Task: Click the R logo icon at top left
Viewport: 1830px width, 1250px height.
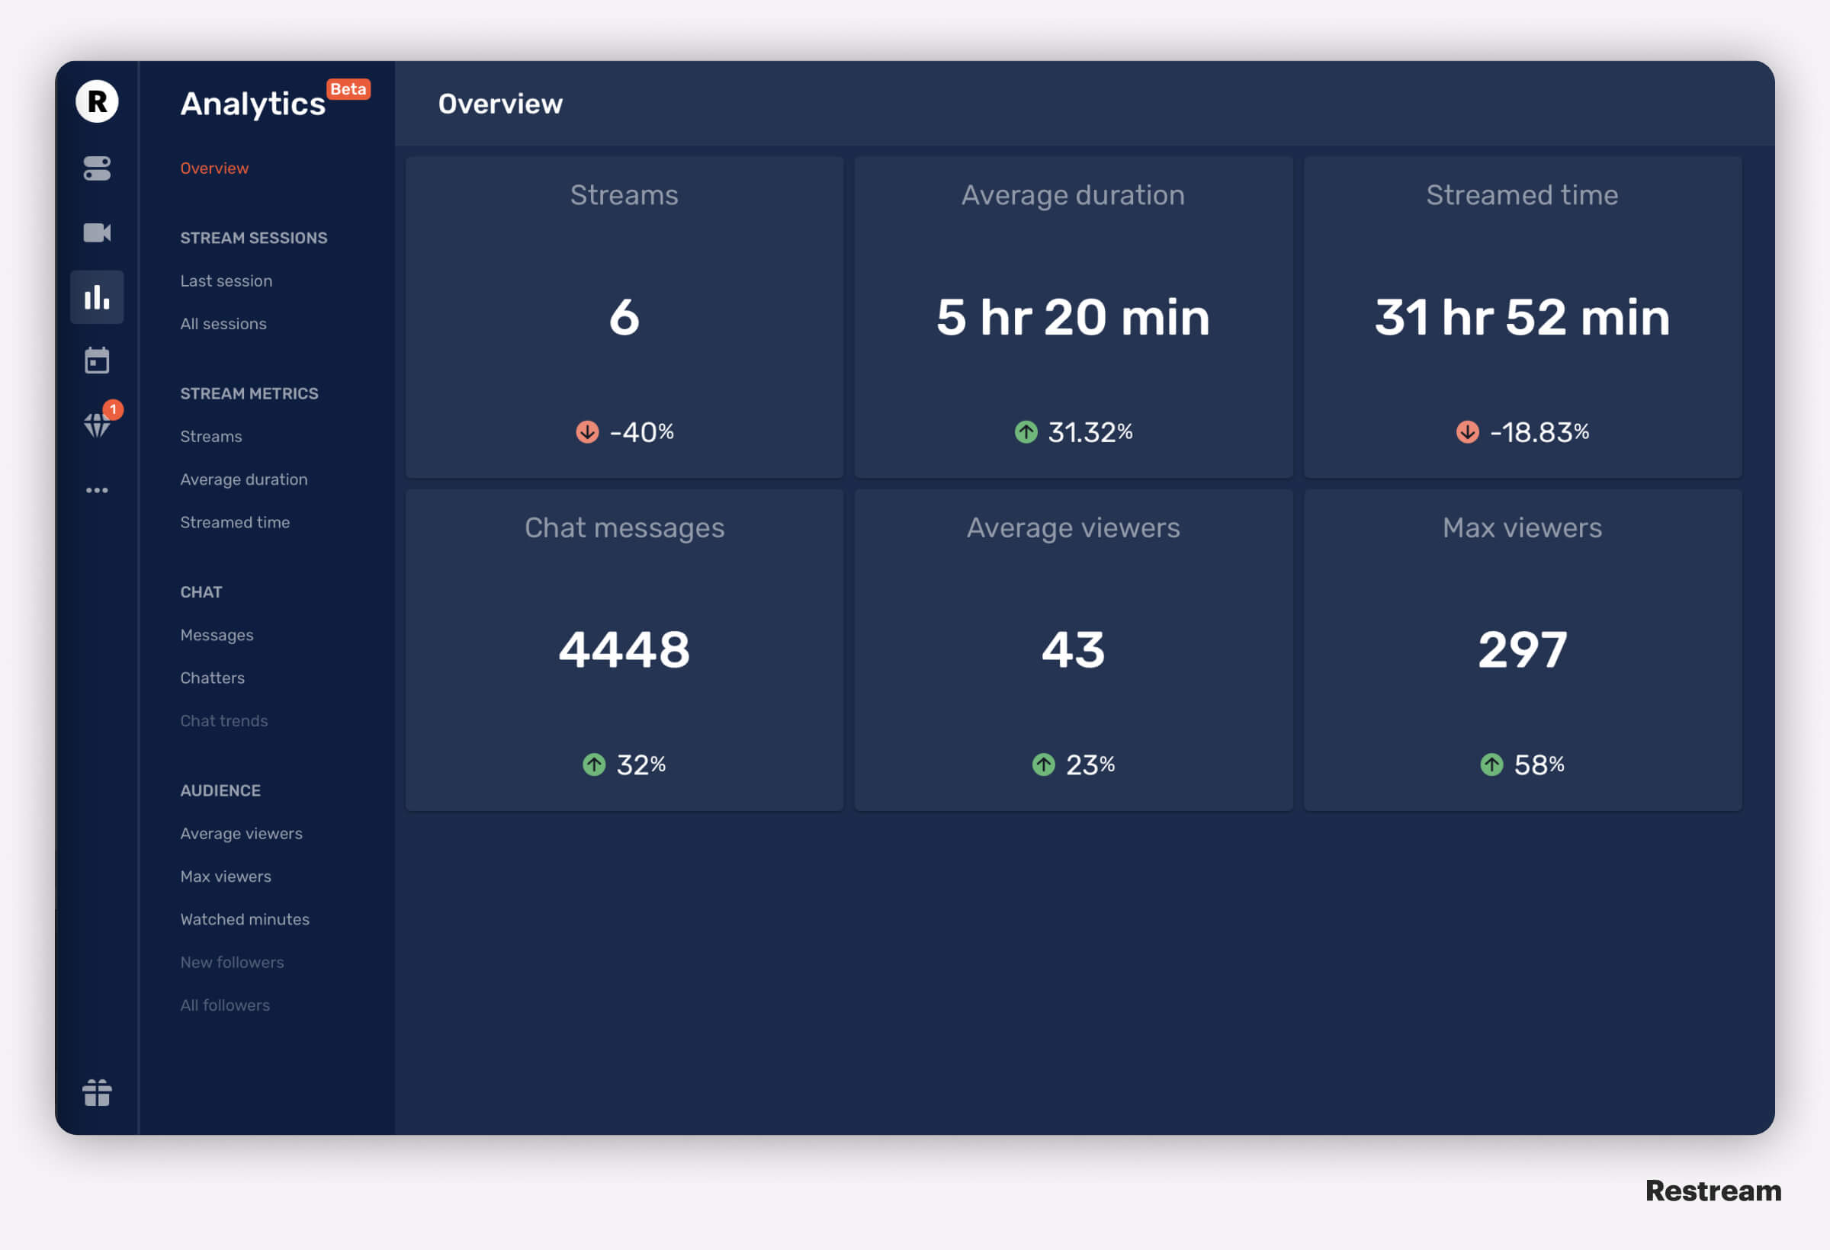Action: point(96,101)
